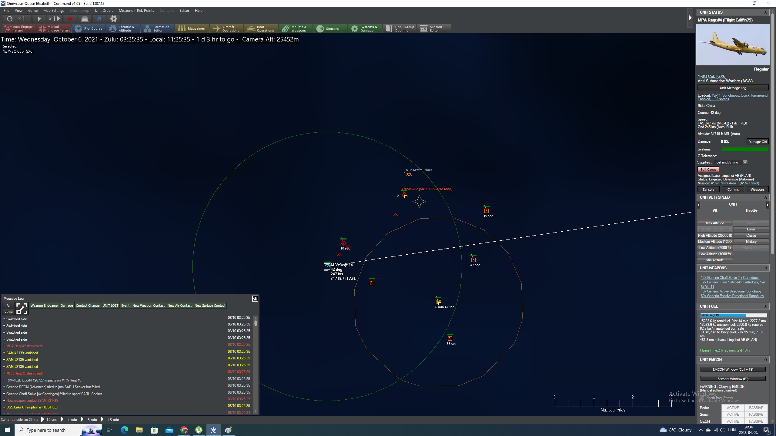The height and width of the screenshot is (436, 776).
Task: Click the message log vertical scrollbar
Action: (x=256, y=365)
